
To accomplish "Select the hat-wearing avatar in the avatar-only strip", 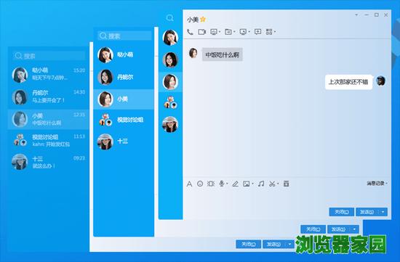I will click(170, 125).
